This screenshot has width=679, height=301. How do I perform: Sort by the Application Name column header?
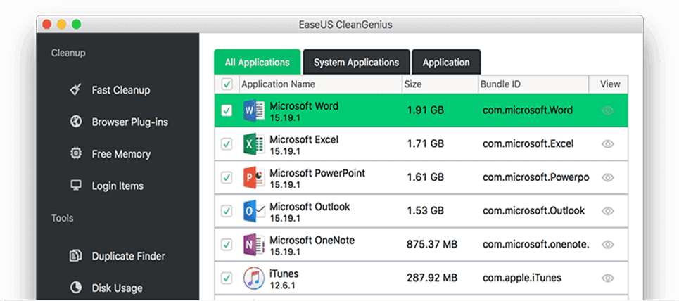point(320,84)
